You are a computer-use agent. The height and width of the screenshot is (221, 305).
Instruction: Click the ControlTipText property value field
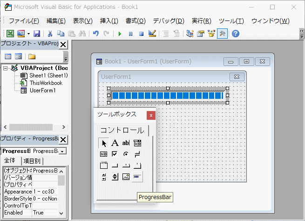(x=45, y=206)
